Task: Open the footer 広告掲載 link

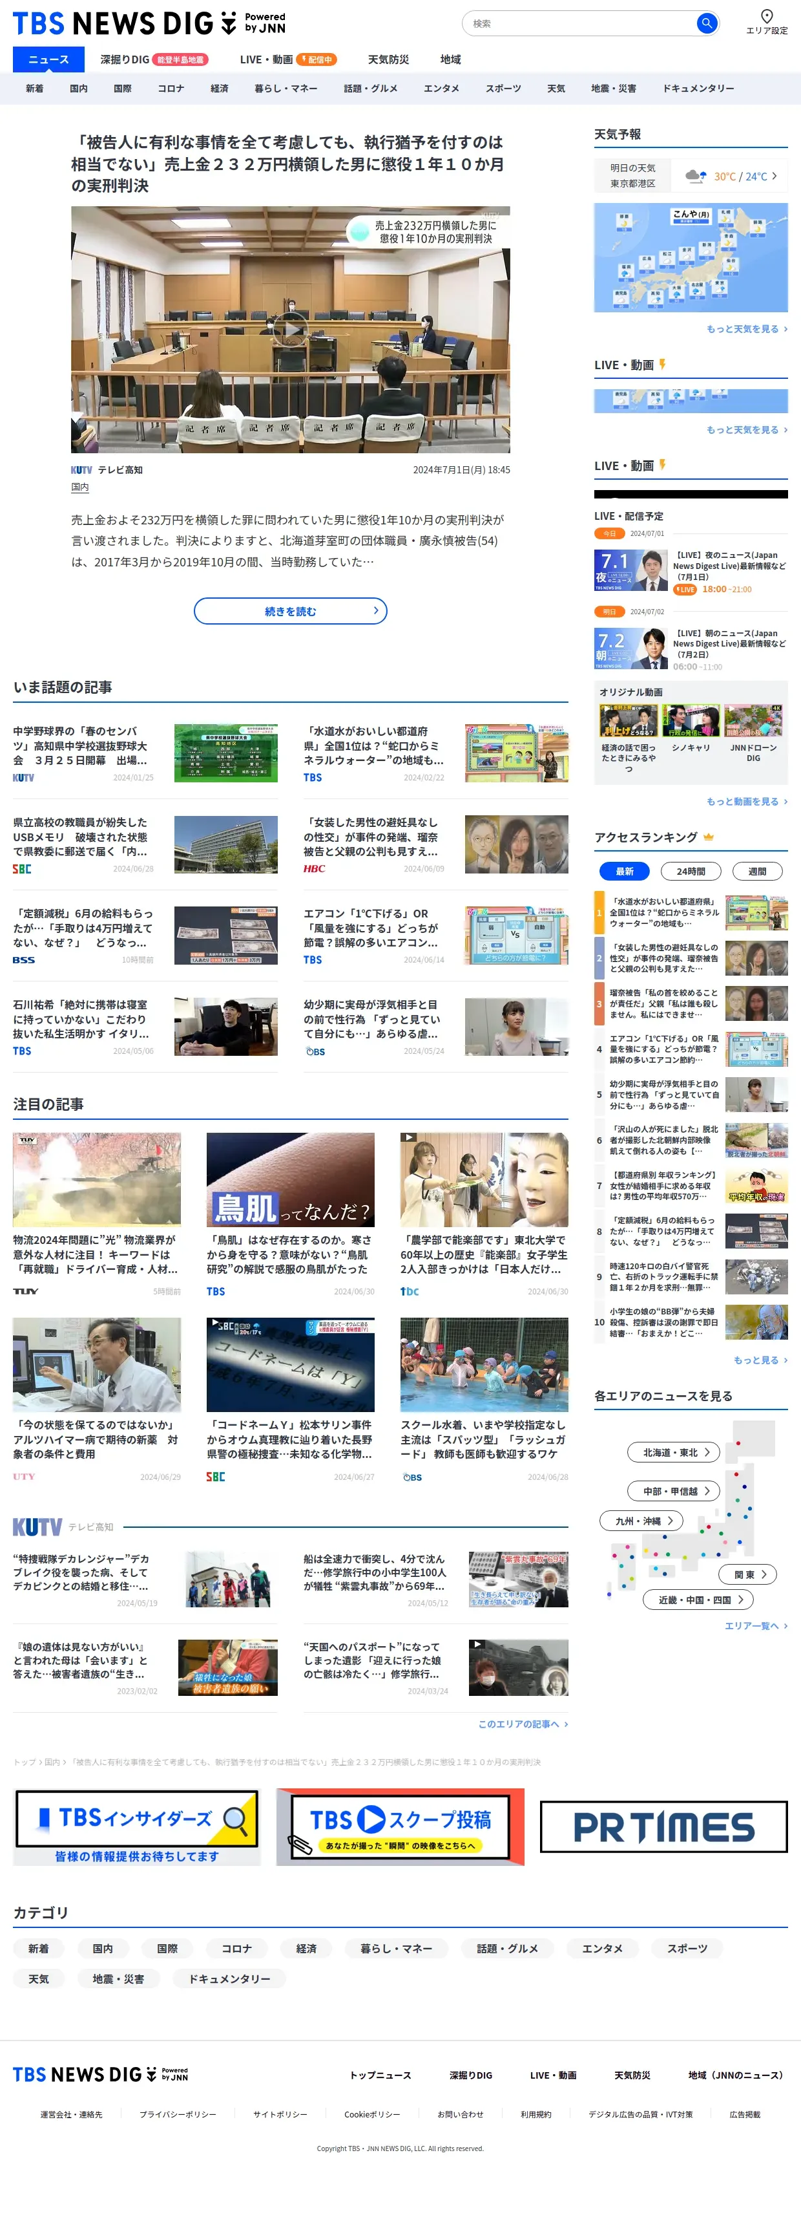Action: (745, 2114)
